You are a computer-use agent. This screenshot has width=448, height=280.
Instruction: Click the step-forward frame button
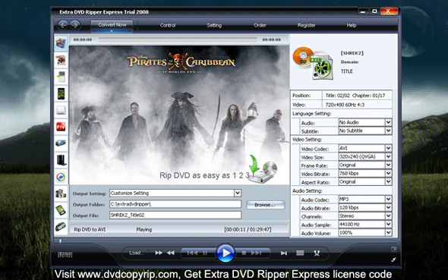pyautogui.click(x=284, y=253)
